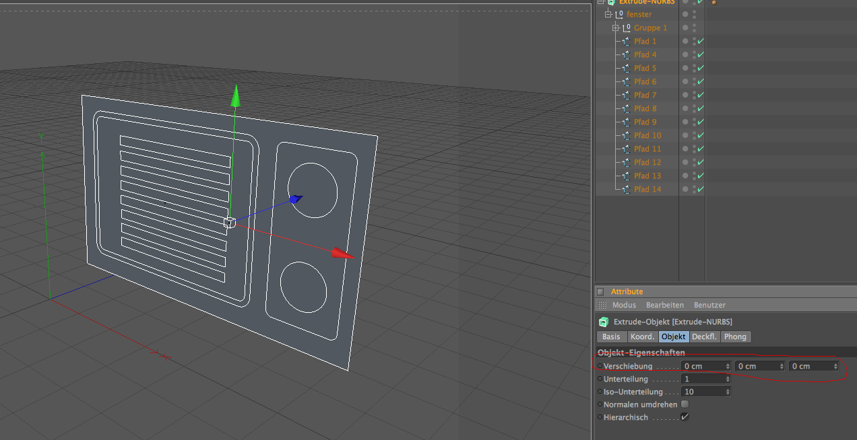Open the Benutzer menu
The height and width of the screenshot is (440, 857).
tap(709, 305)
